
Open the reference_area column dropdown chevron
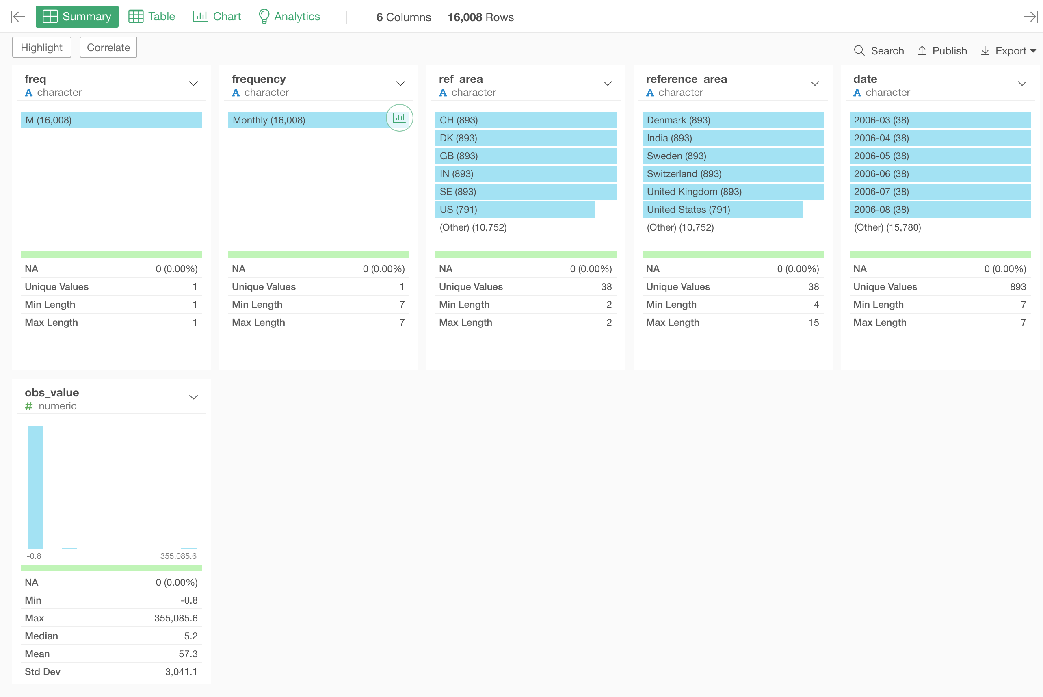coord(815,84)
